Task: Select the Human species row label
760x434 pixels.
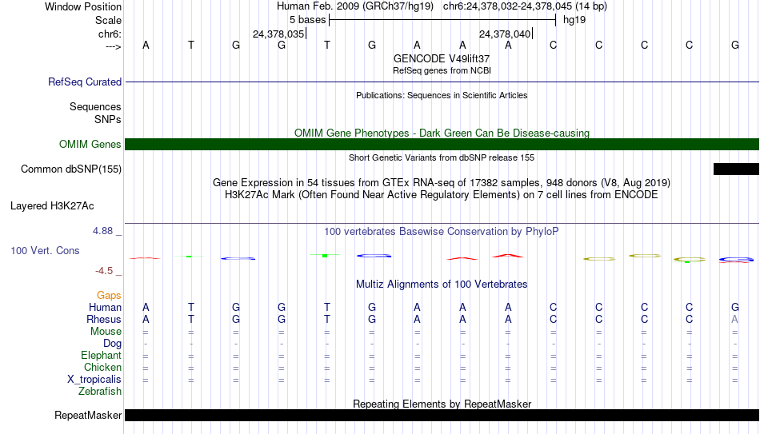Action: 105,307
